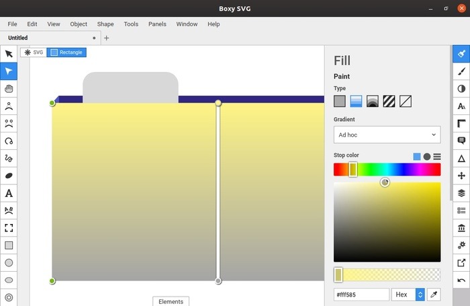Select the View frame tool
This screenshot has width=470, height=306.
coord(9,228)
